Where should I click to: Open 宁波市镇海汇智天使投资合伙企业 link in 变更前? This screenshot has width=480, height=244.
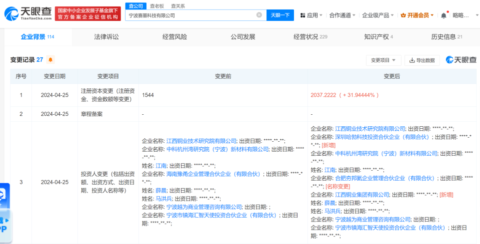221,215
